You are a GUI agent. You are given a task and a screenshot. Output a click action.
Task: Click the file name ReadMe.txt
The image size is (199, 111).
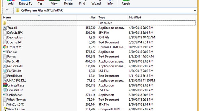point(15,76)
